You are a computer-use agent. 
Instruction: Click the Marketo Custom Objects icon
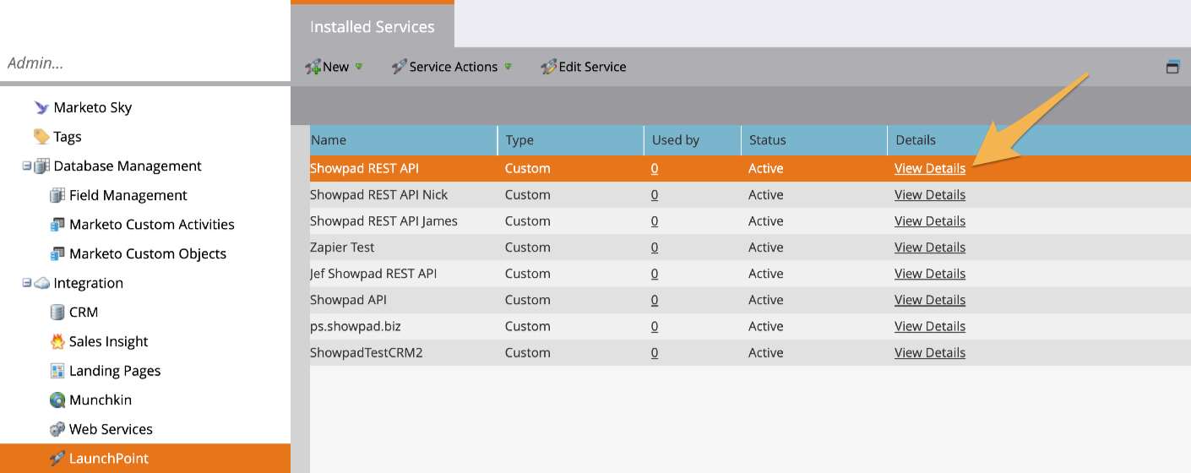pos(57,253)
